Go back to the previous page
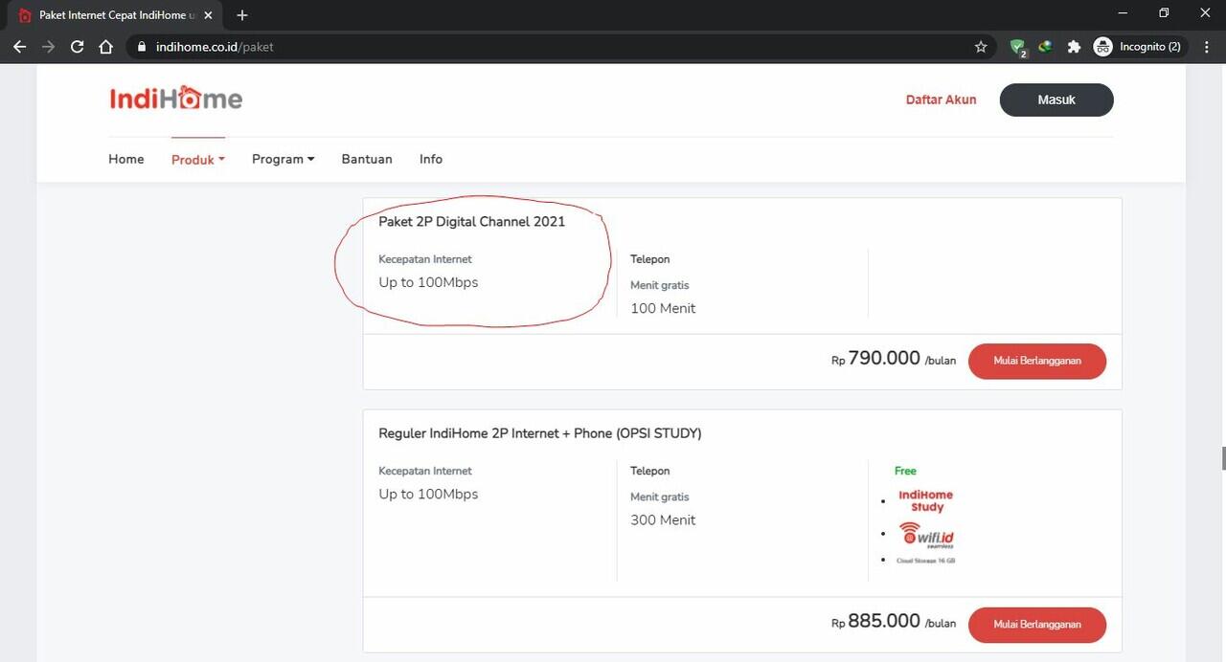Viewport: 1226px width, 662px height. (20, 47)
